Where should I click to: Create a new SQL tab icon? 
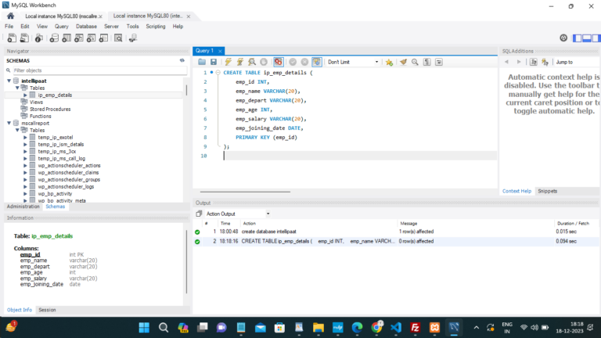12,38
